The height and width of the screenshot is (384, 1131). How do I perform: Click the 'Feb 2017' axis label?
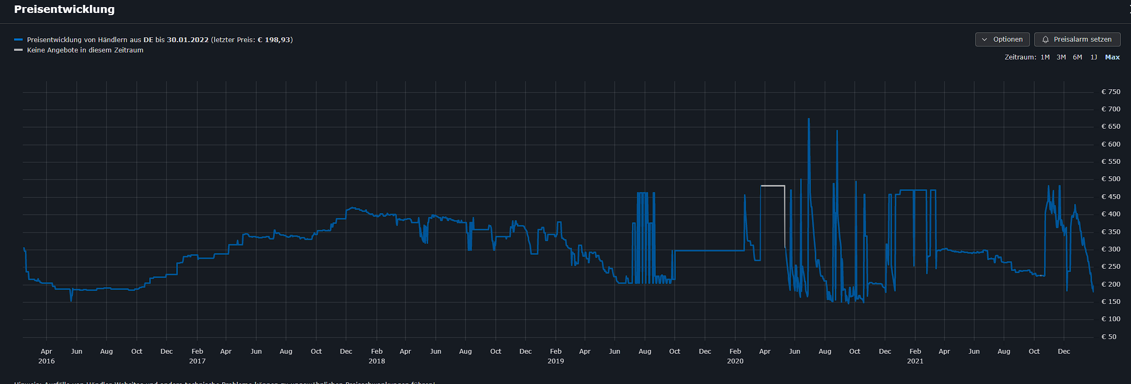197,356
